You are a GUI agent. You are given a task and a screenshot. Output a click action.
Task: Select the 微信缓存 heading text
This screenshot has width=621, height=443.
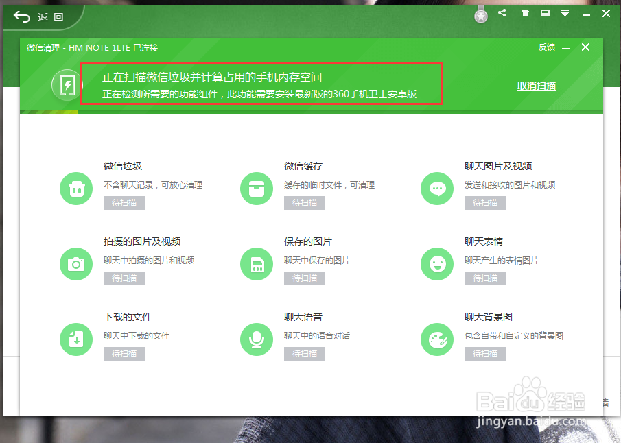click(303, 166)
